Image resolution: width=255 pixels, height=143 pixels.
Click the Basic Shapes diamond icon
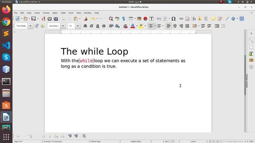(233, 19)
